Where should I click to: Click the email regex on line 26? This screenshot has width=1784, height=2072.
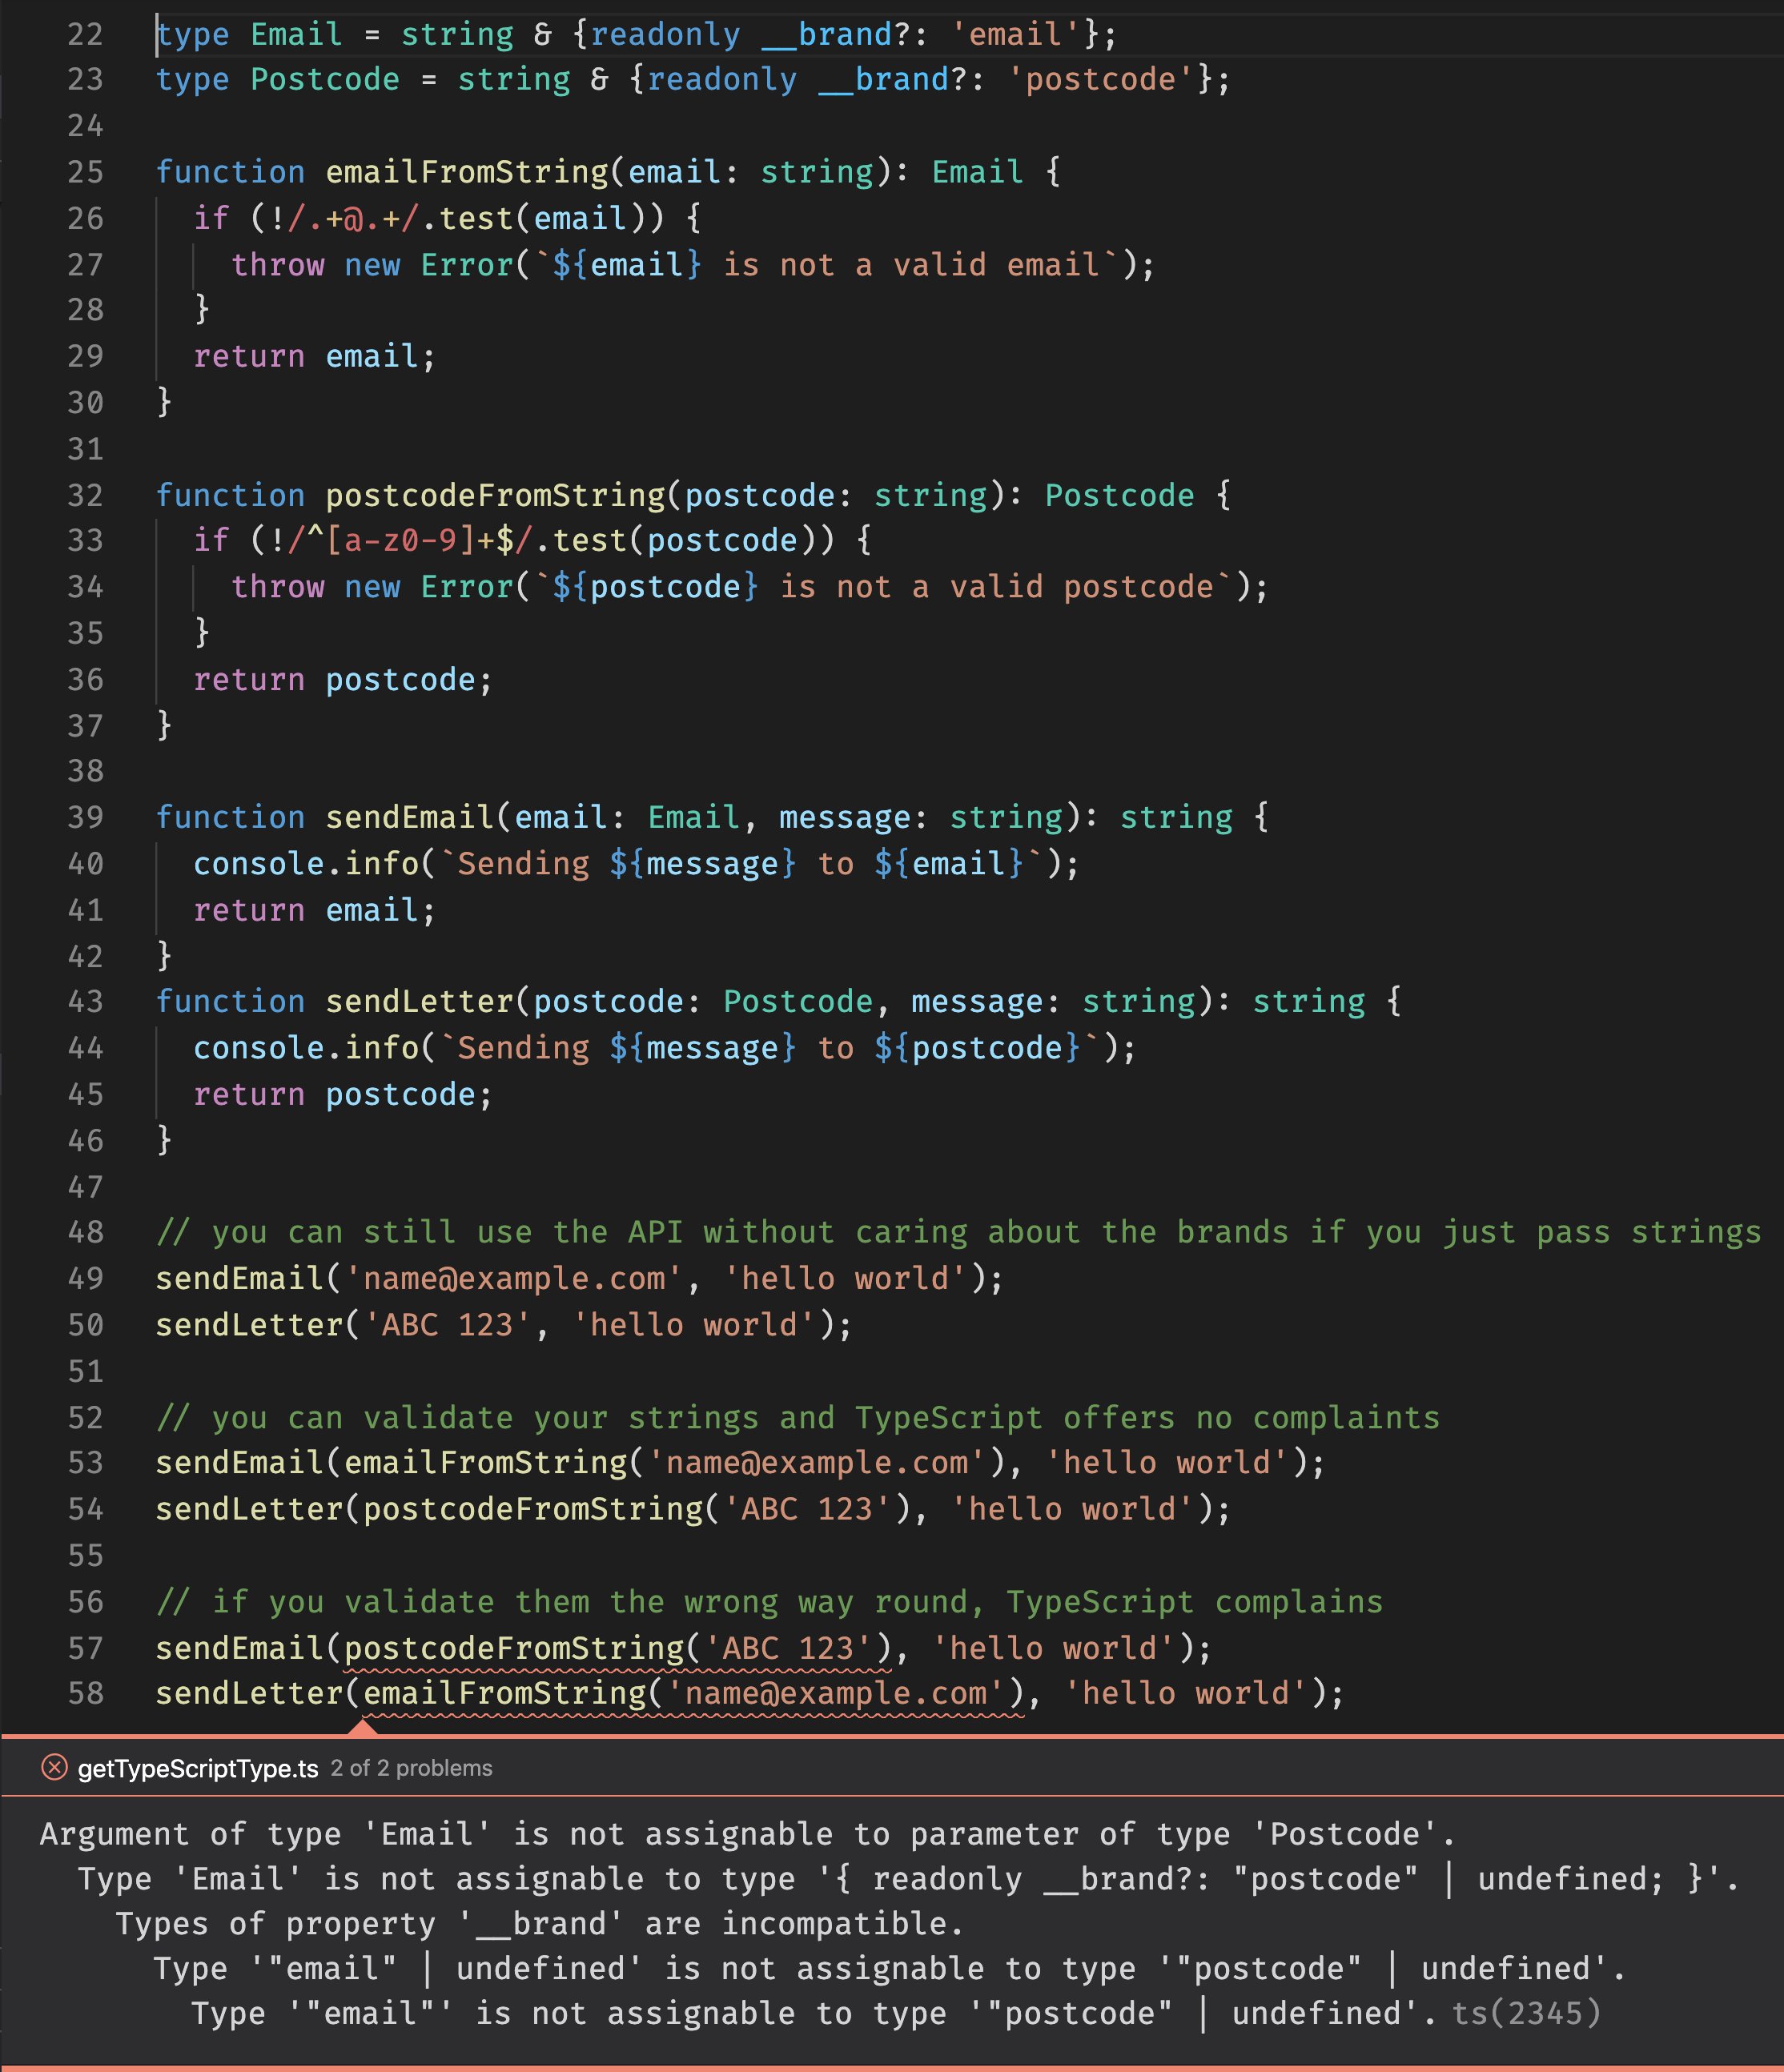(353, 218)
